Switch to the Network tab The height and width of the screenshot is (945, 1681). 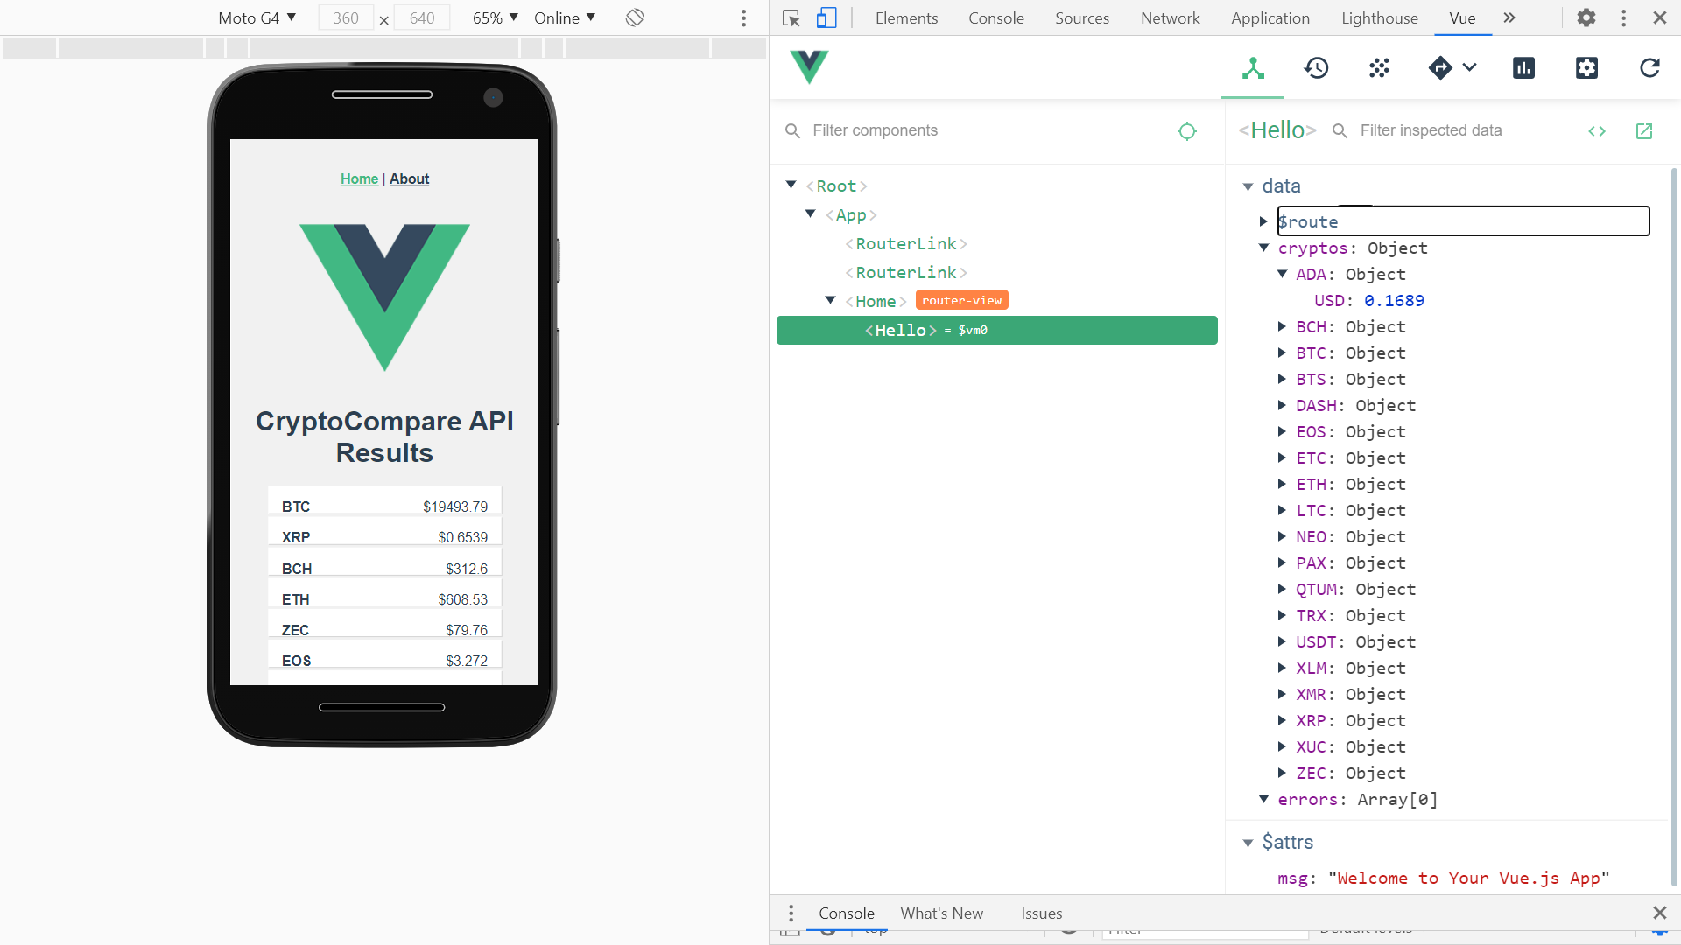1170,17
